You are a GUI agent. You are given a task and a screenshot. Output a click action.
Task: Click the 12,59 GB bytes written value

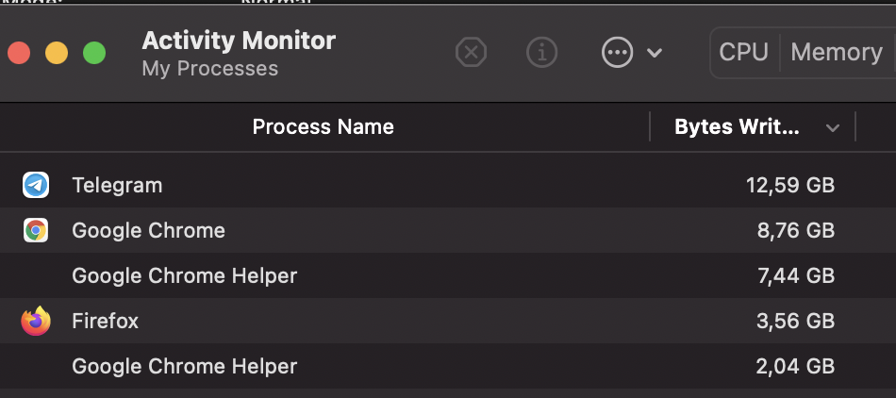(x=790, y=185)
